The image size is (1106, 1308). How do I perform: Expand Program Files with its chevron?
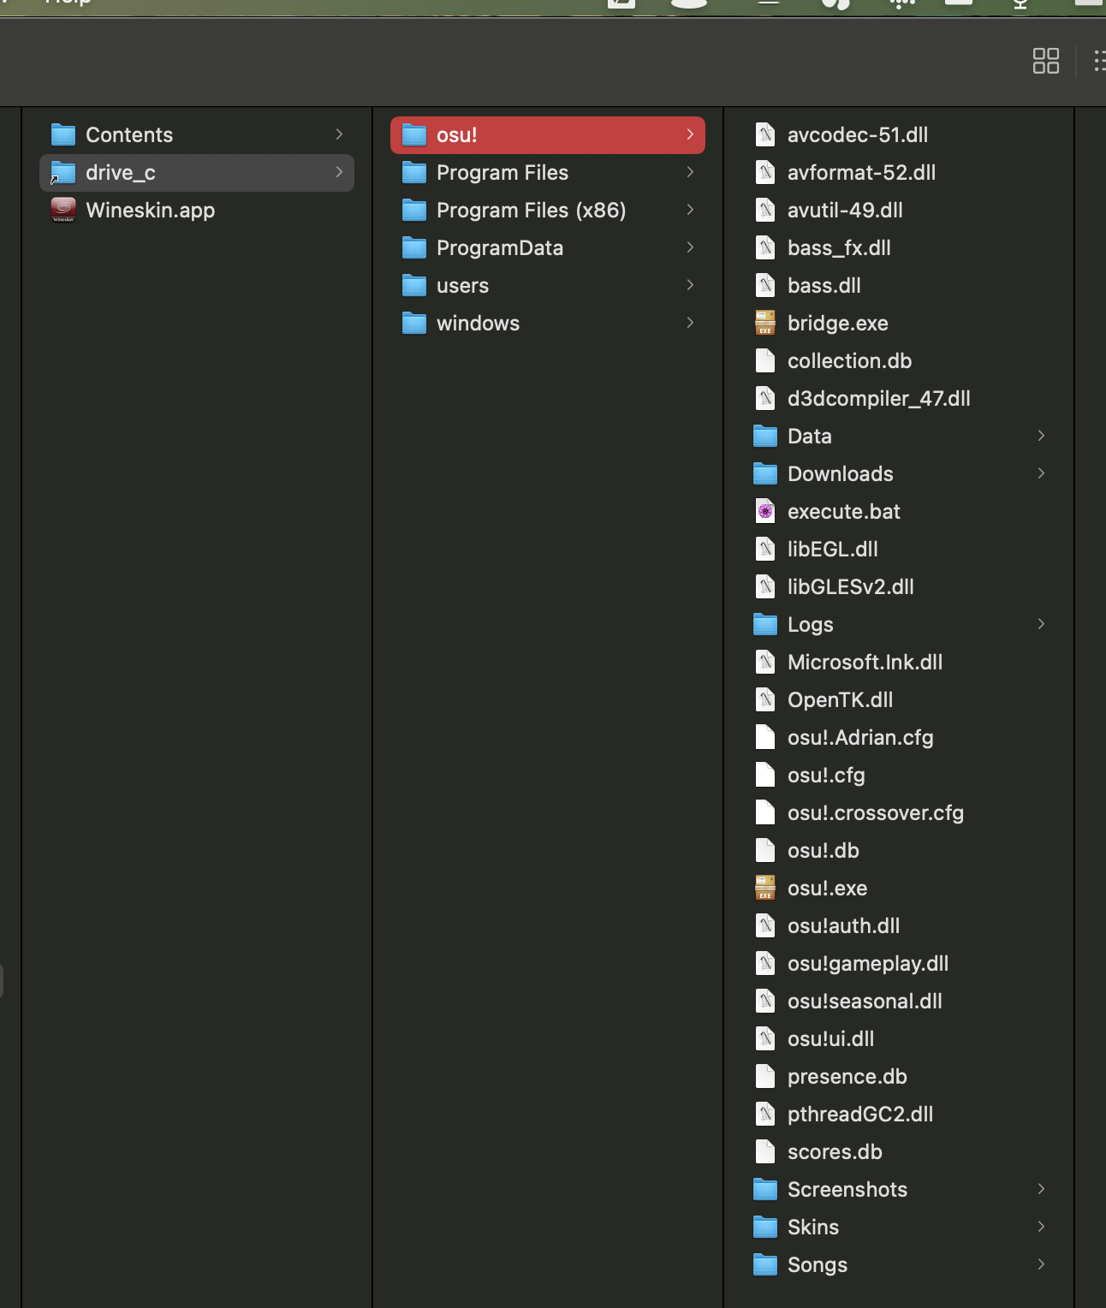pyautogui.click(x=690, y=172)
